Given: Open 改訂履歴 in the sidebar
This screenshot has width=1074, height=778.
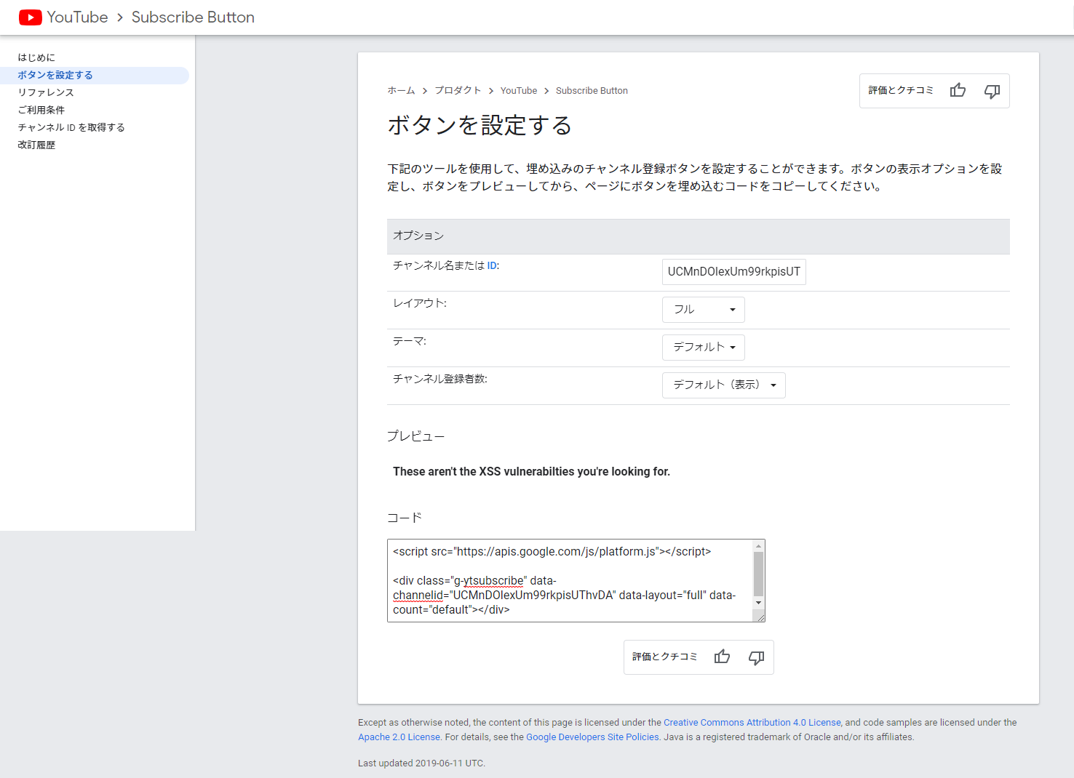Looking at the screenshot, I should click(x=36, y=145).
